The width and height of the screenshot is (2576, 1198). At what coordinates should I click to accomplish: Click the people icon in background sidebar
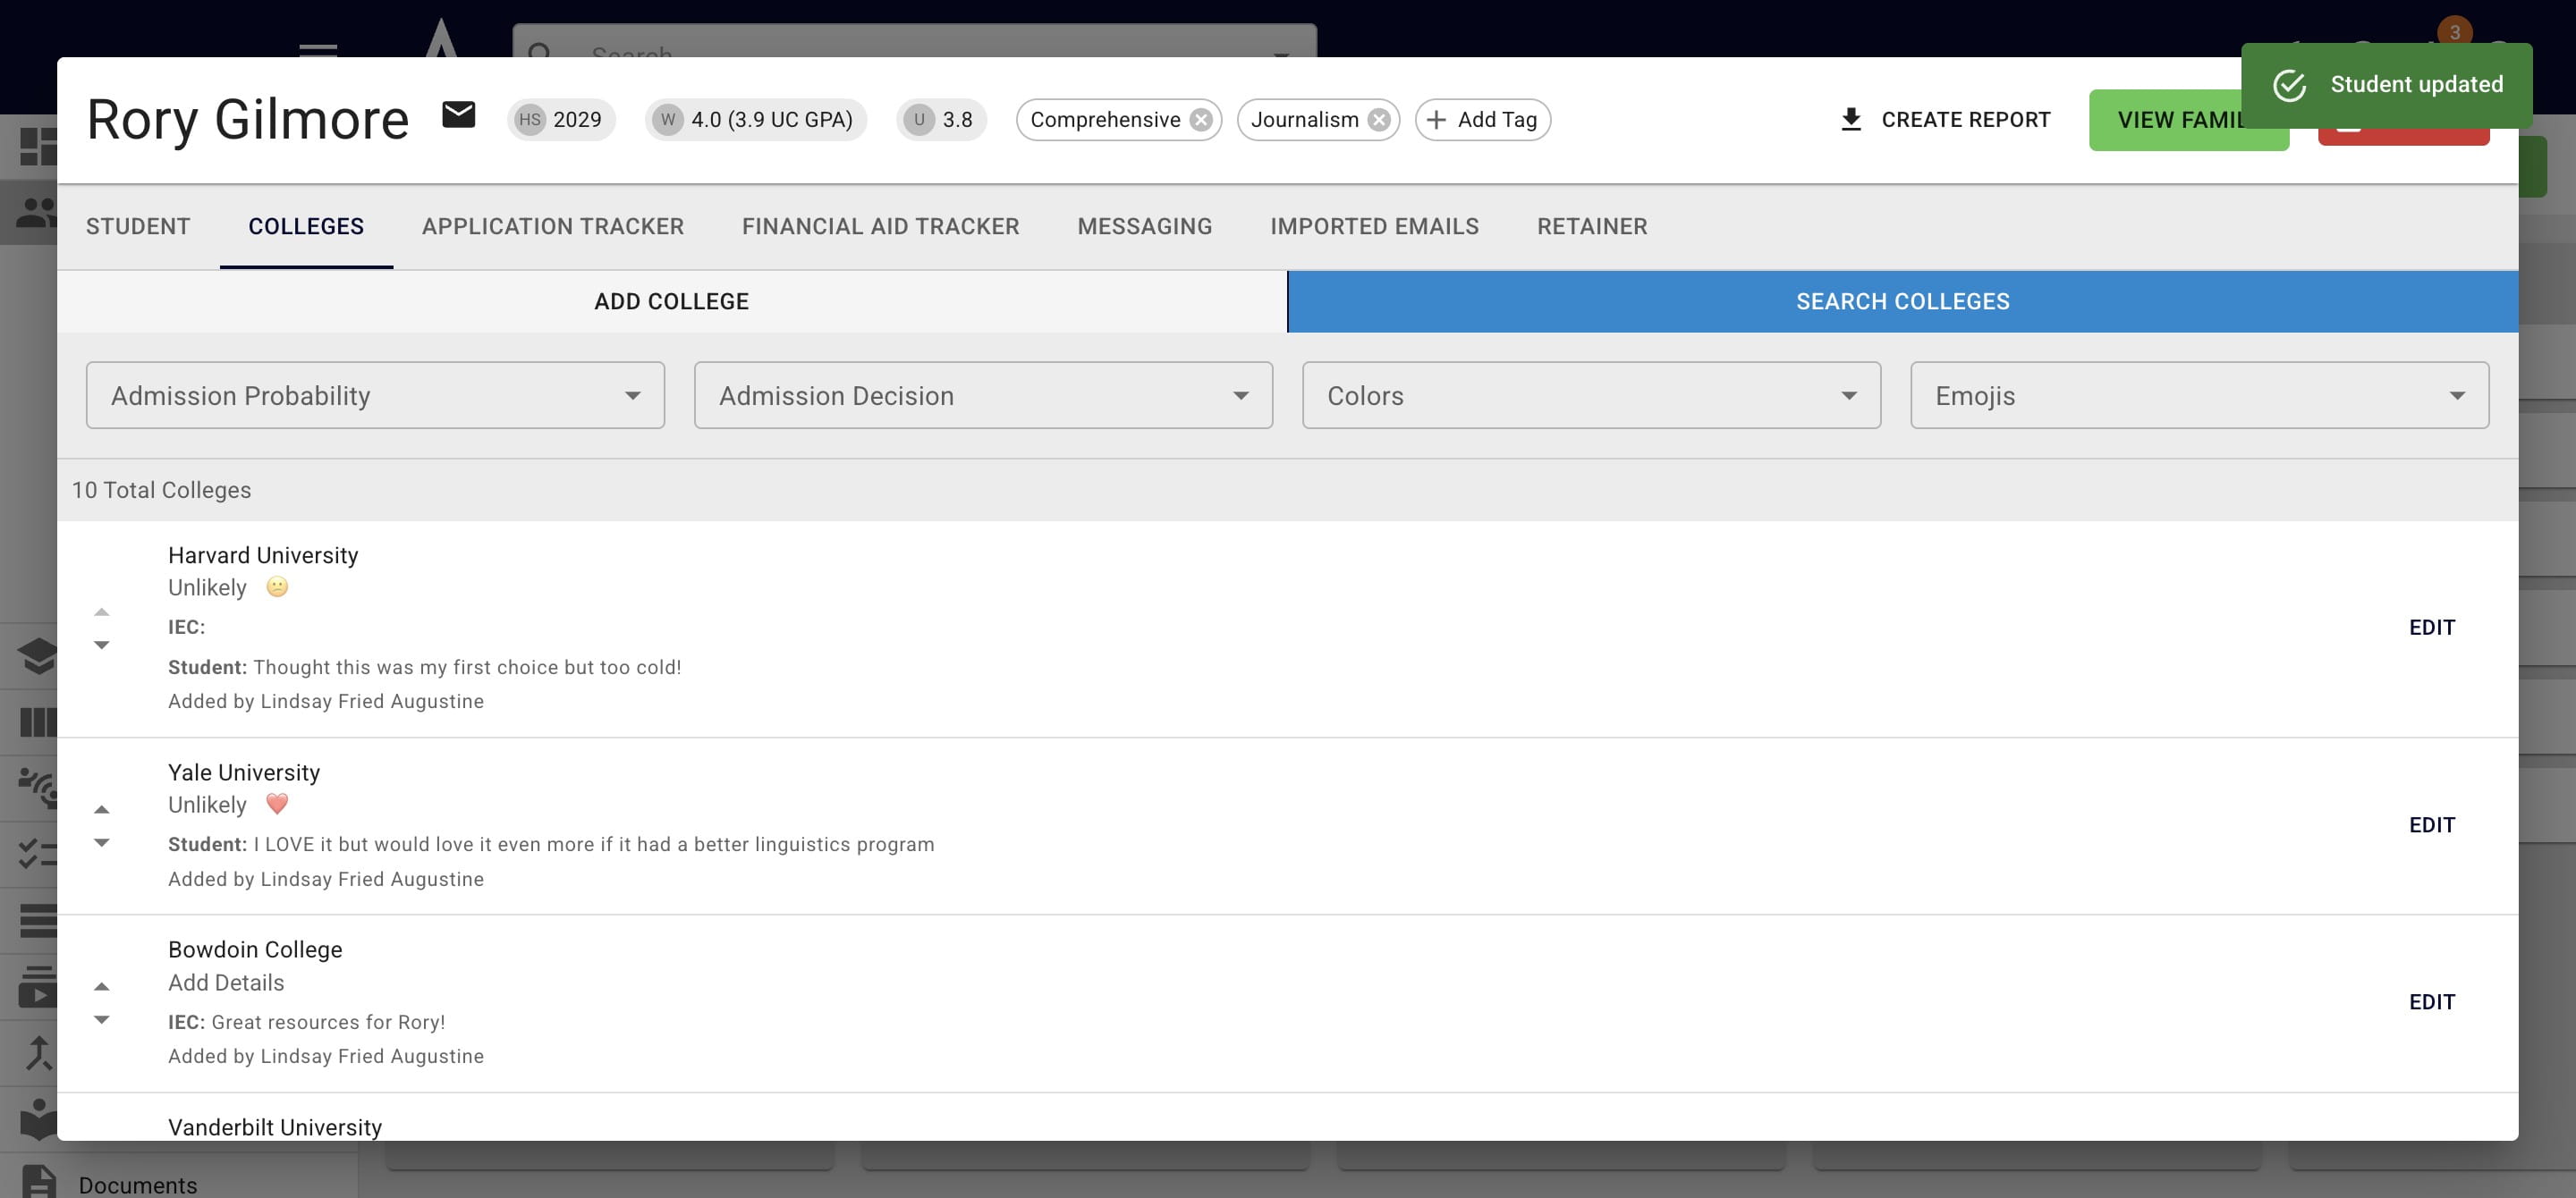(x=36, y=213)
